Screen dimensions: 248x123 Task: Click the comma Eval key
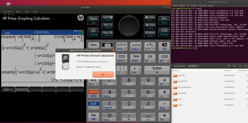tap(136, 70)
